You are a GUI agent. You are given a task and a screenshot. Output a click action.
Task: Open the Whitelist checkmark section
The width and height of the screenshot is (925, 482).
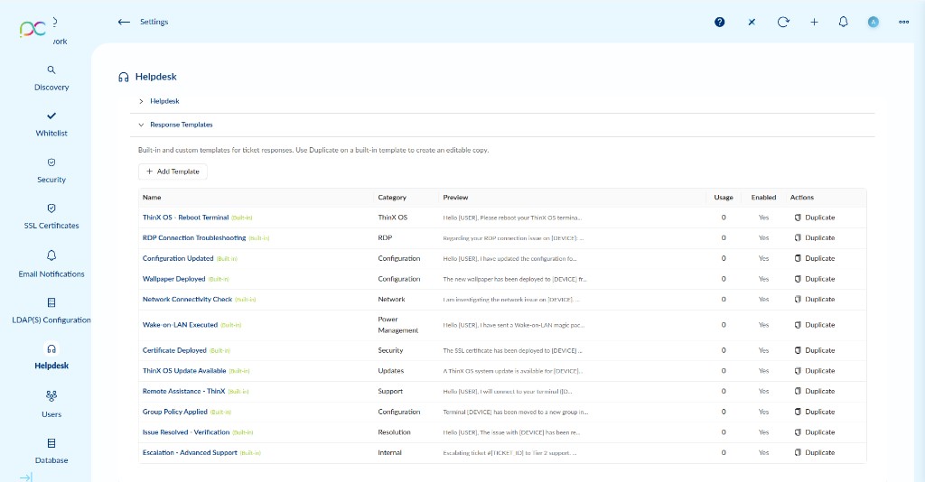point(51,125)
